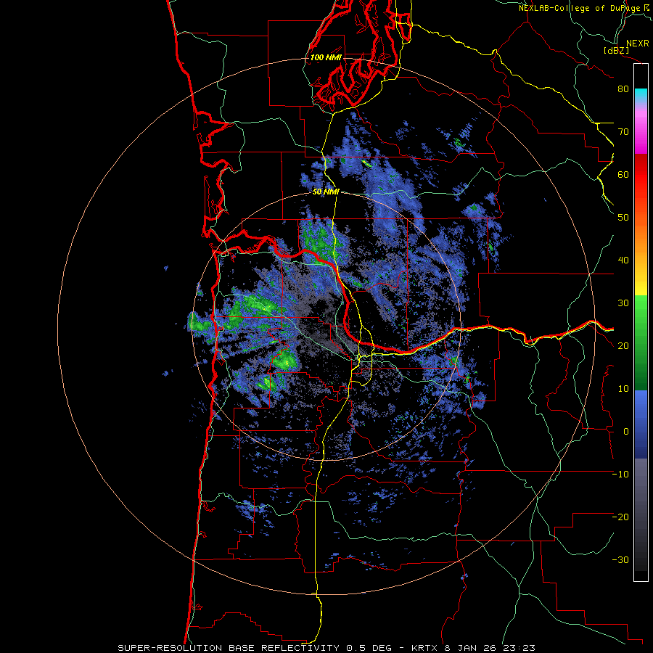Select the -10 dBZ scale value

pos(620,475)
